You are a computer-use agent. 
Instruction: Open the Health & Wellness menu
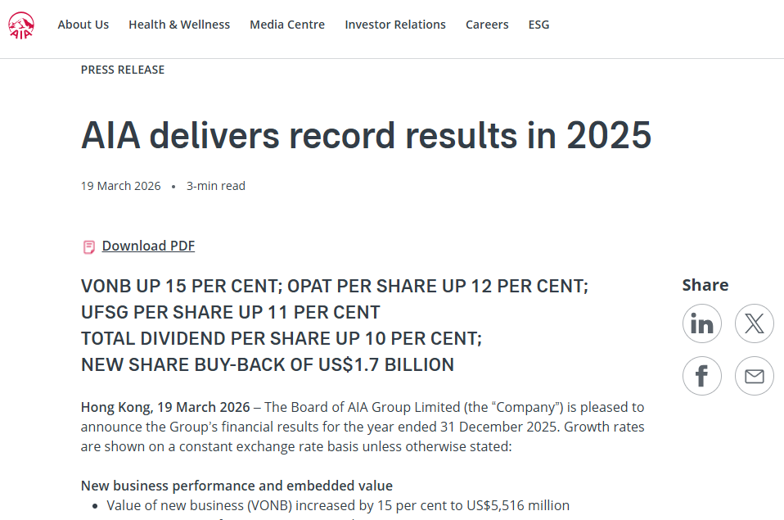(179, 25)
